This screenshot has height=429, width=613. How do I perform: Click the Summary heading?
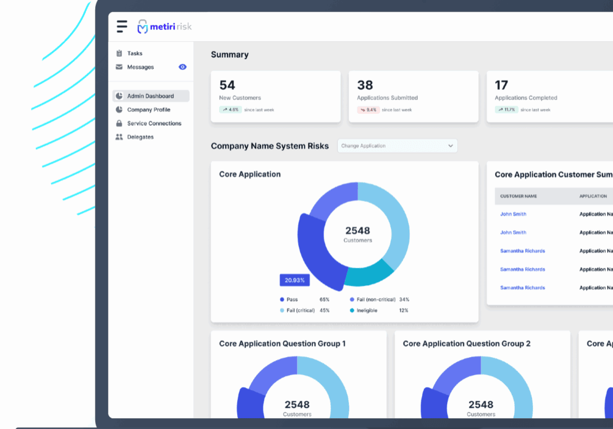(230, 55)
